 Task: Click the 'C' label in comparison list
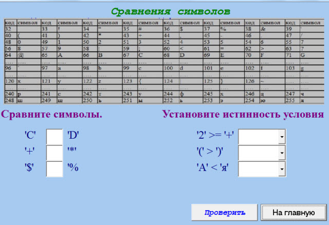[30, 135]
